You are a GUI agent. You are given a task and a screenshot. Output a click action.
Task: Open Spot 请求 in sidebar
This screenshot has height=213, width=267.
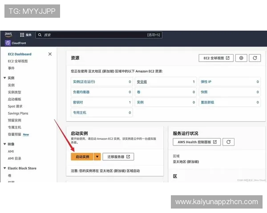click(15, 106)
